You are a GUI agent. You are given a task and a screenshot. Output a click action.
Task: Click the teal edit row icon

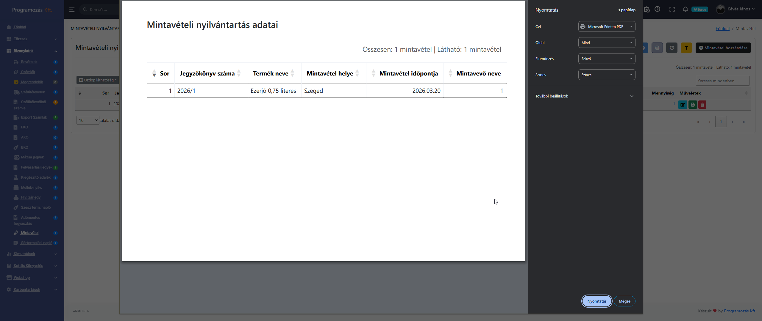(683, 105)
